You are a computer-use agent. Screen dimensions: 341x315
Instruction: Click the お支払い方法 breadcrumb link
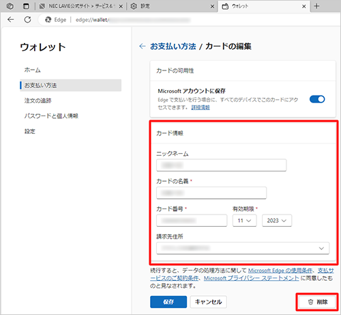coord(173,46)
